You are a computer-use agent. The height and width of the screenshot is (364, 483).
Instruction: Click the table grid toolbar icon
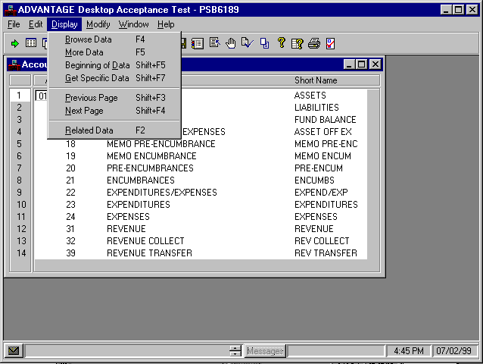(x=31, y=43)
